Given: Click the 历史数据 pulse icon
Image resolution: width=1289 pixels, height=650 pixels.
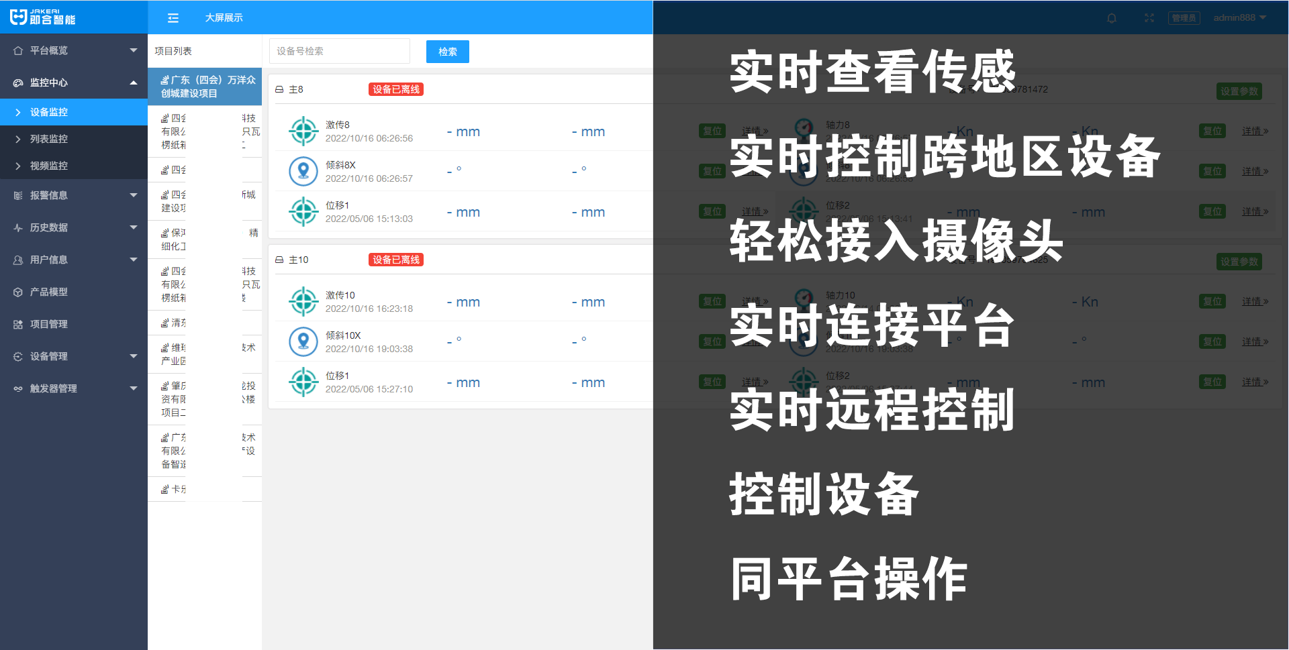Looking at the screenshot, I should coord(18,227).
